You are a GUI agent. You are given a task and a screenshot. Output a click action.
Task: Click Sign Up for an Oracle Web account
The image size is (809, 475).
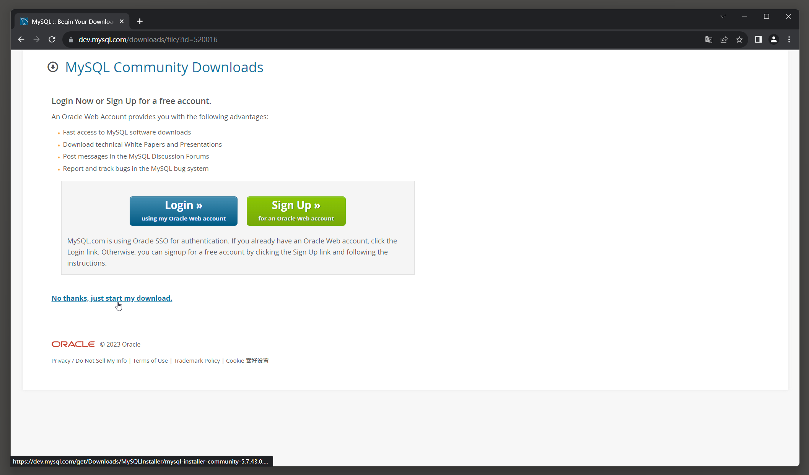pos(296,211)
